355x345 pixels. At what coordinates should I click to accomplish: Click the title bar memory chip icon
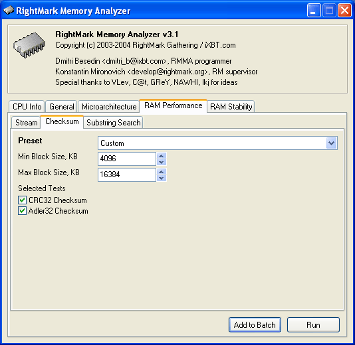coord(9,10)
